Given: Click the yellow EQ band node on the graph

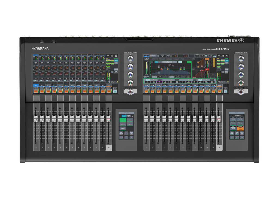Looking at the screenshot, I should (181, 69).
